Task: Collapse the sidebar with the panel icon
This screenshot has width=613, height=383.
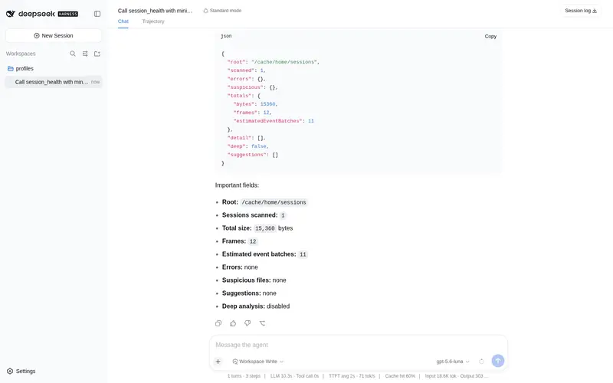Action: coord(97,14)
